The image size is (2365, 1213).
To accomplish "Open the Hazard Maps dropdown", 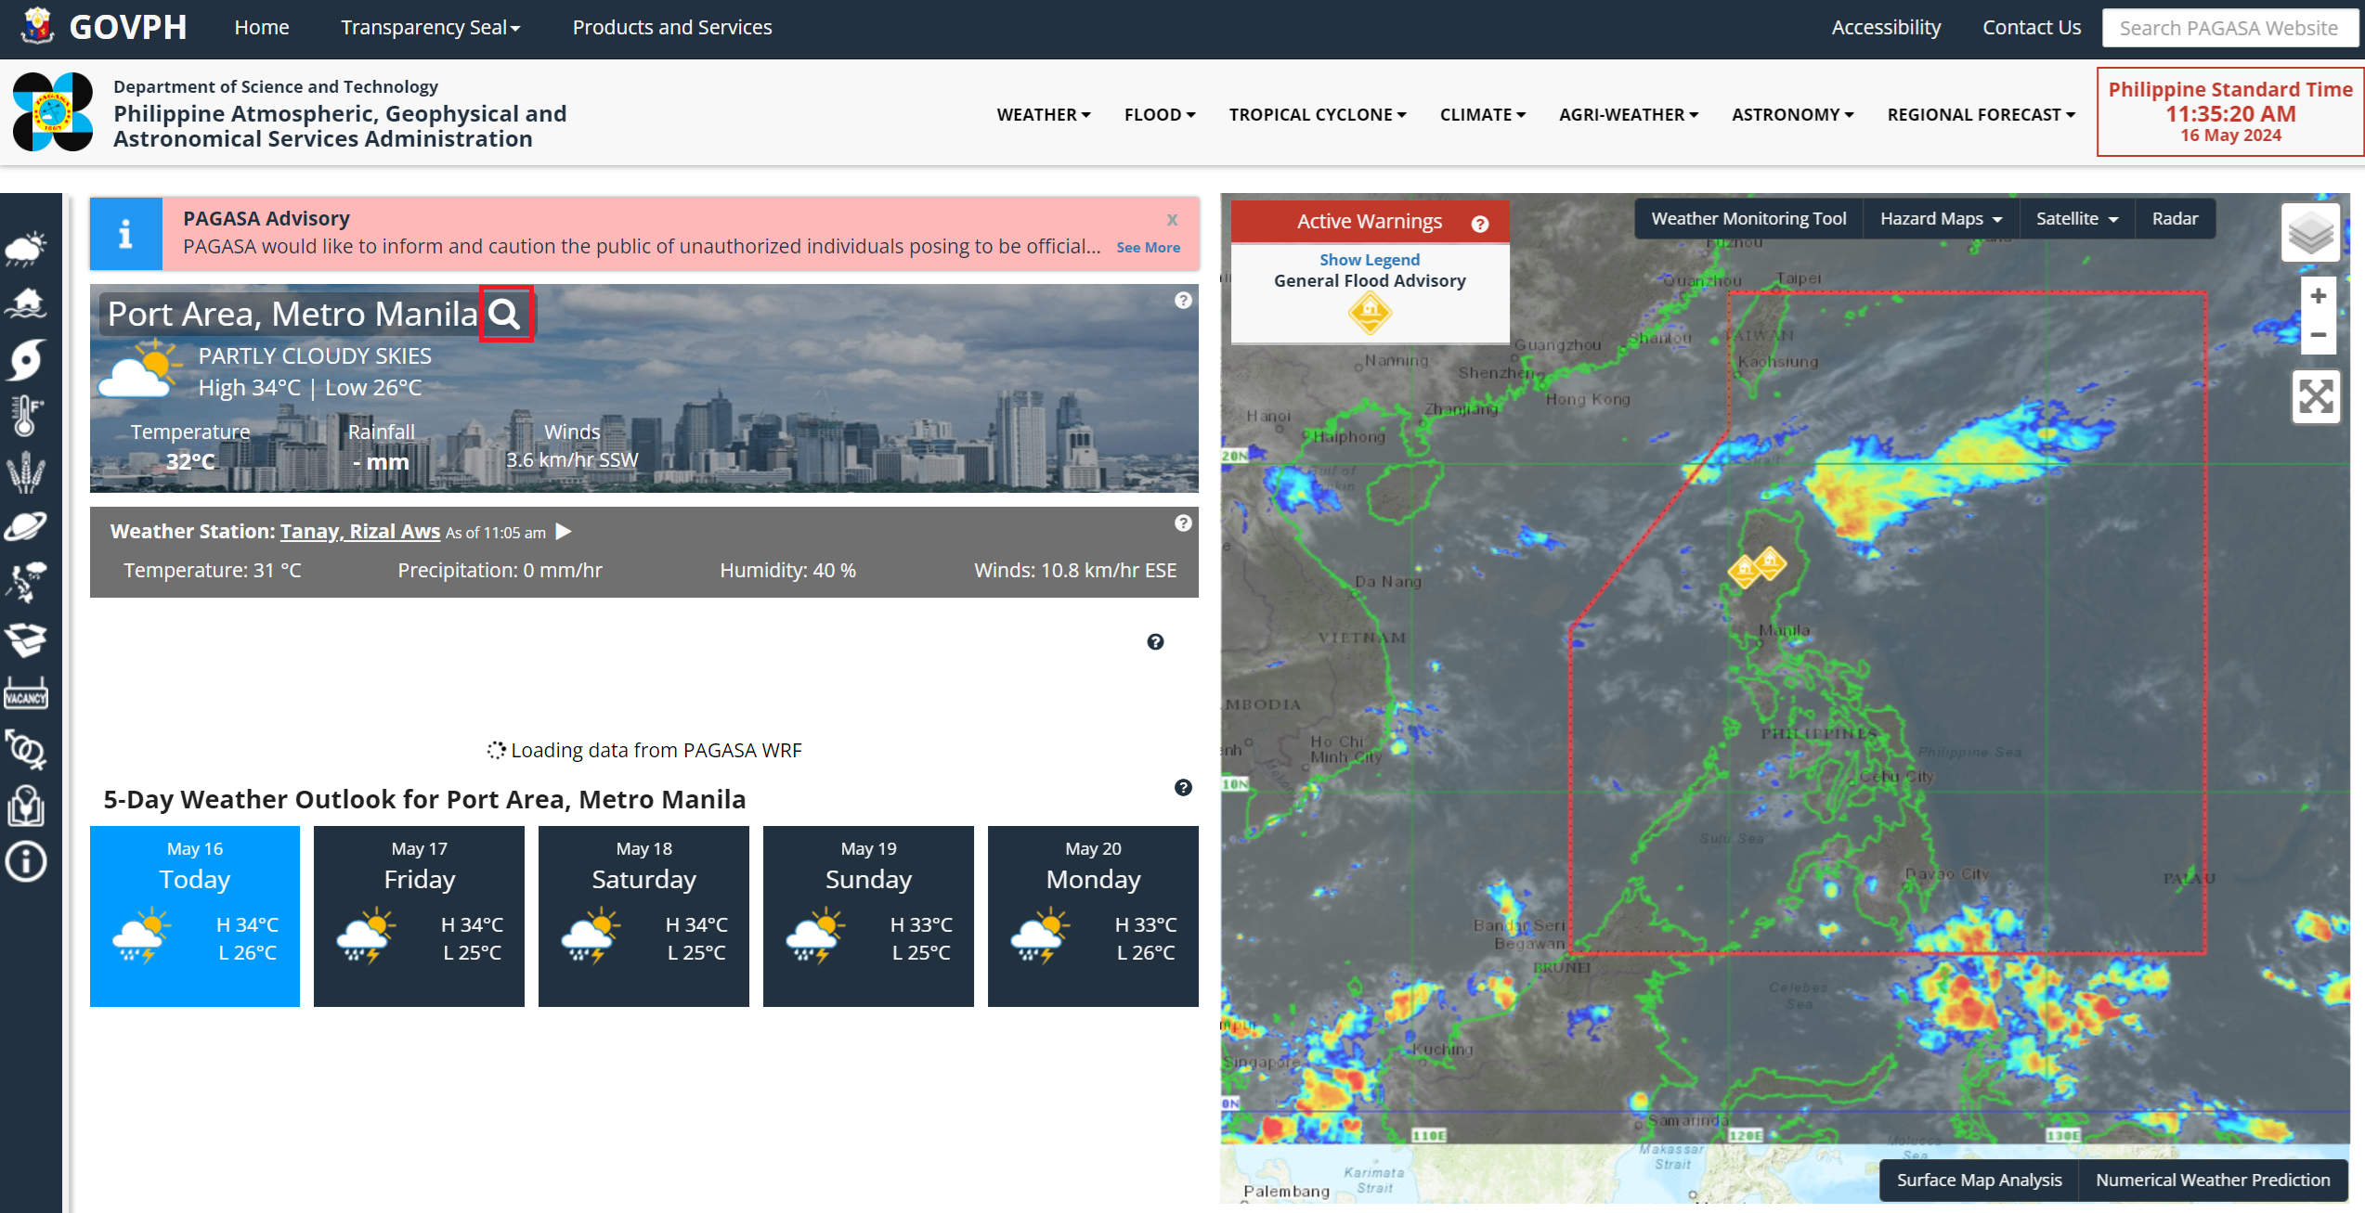I will [1940, 219].
